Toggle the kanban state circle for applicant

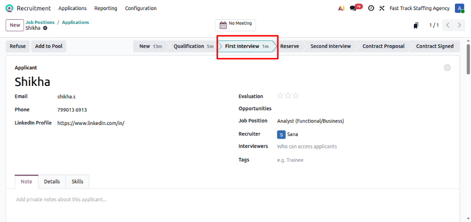coord(447,68)
